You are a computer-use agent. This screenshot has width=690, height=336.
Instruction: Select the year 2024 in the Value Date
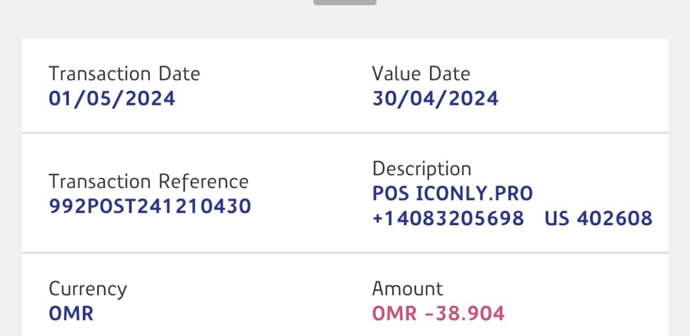click(x=473, y=99)
